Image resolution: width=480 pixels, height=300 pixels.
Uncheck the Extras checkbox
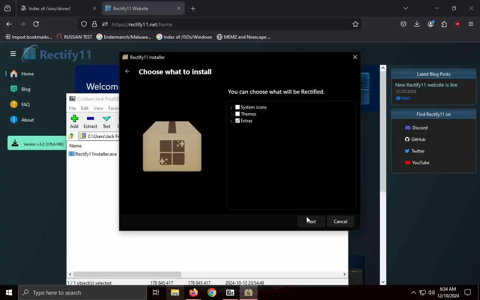tap(237, 121)
